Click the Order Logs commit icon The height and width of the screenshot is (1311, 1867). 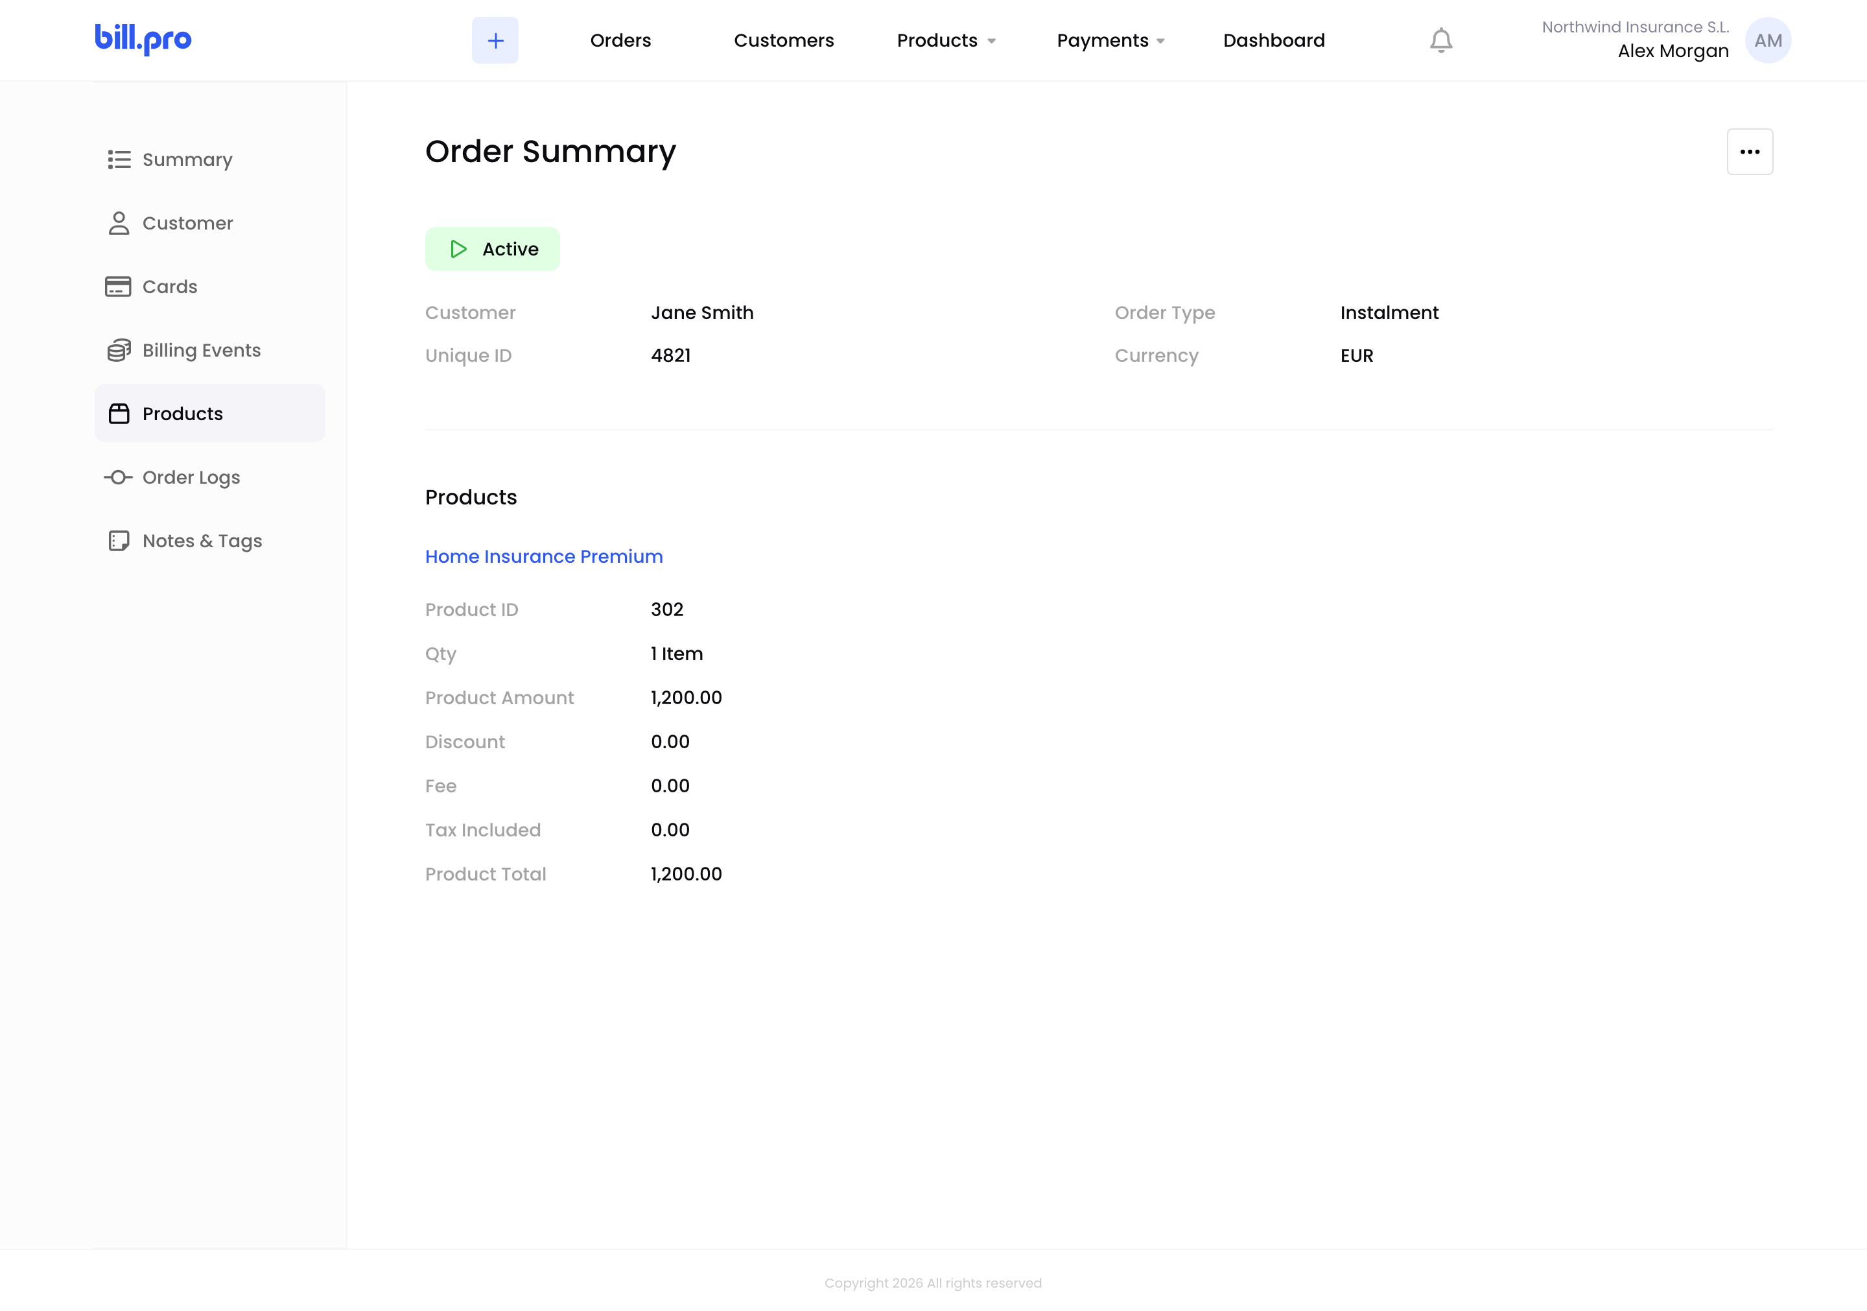tap(118, 477)
